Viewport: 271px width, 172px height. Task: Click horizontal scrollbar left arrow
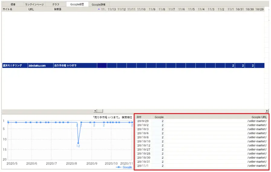click(95, 111)
